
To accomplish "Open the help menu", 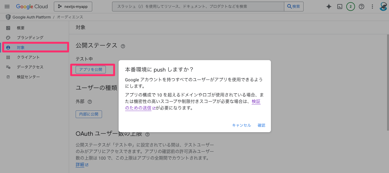I will click(361, 7).
